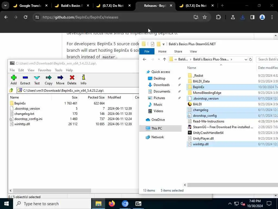The height and width of the screenshot is (209, 278).
Task: Select MonoBleedingEdge folder in Explorer
Action: [207, 93]
